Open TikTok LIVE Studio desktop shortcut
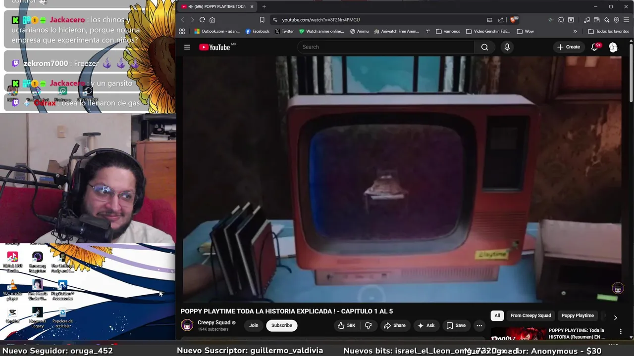634x356 pixels. click(x=12, y=263)
